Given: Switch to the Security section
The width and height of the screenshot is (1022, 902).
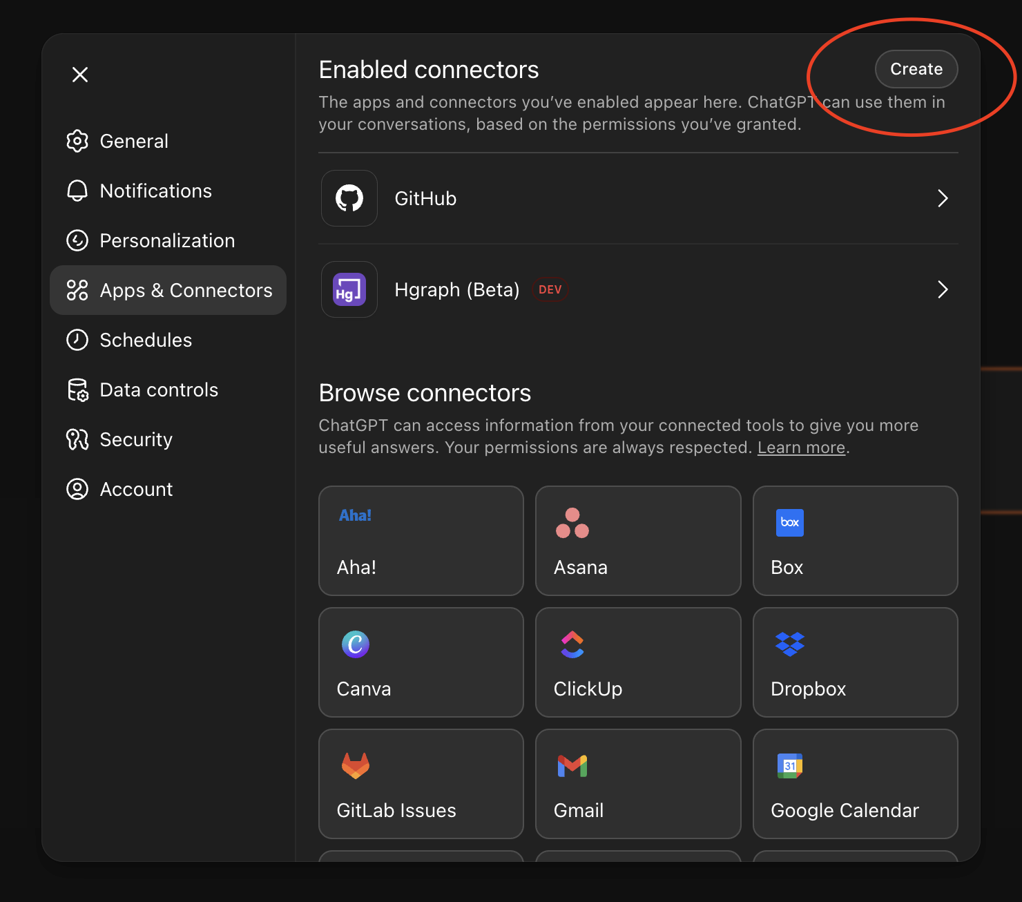Looking at the screenshot, I should pyautogui.click(x=136, y=439).
